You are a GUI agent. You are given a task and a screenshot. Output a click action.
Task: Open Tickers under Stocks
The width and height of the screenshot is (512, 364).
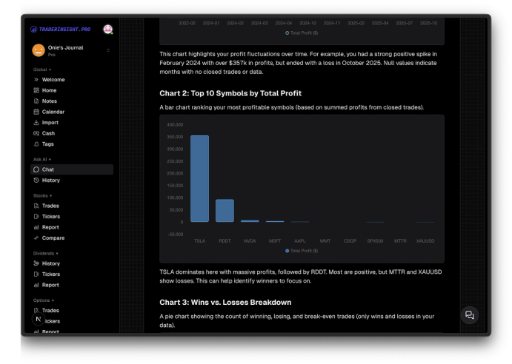[x=51, y=217]
